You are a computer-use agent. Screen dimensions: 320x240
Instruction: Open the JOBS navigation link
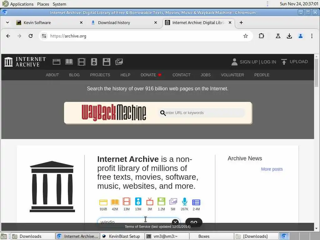point(206,75)
